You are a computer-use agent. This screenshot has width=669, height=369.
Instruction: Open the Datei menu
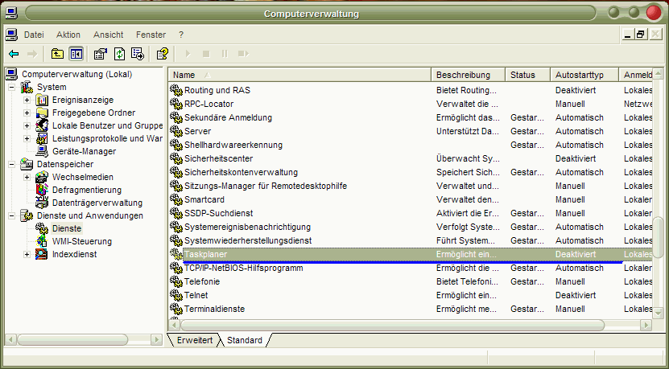(x=34, y=35)
